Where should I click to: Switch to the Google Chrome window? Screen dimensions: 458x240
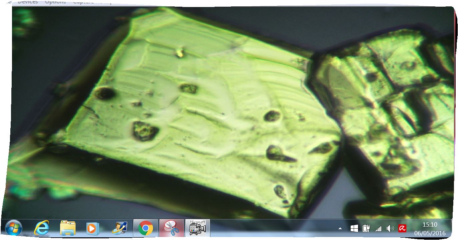click(146, 228)
